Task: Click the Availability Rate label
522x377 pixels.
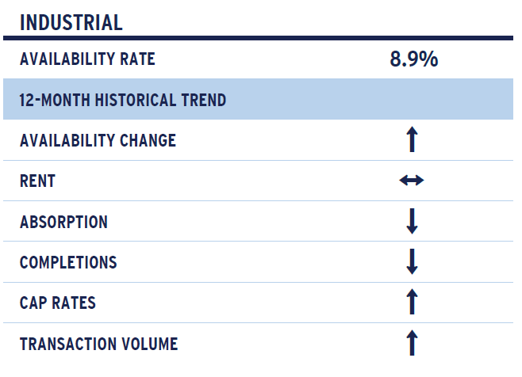Action: point(87,59)
